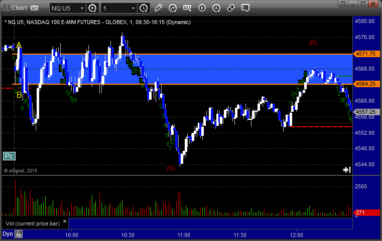The height and width of the screenshot is (241, 382).
Task: Click the Dyn scaling label
Action: tap(8, 234)
